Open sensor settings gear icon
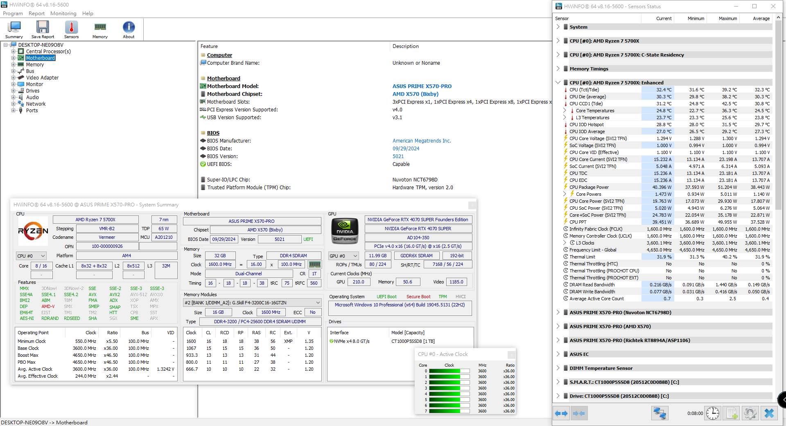The image size is (786, 426). coord(750,413)
